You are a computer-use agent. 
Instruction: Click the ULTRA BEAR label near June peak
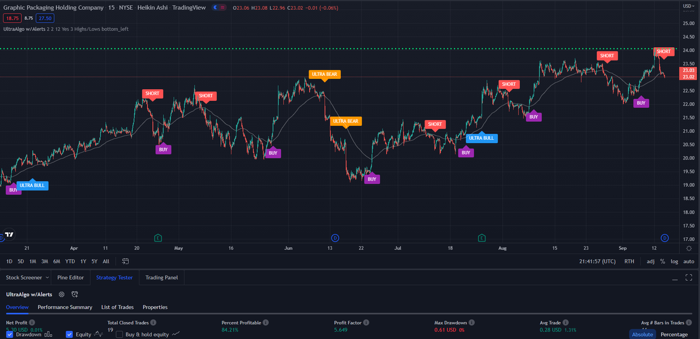coord(324,75)
